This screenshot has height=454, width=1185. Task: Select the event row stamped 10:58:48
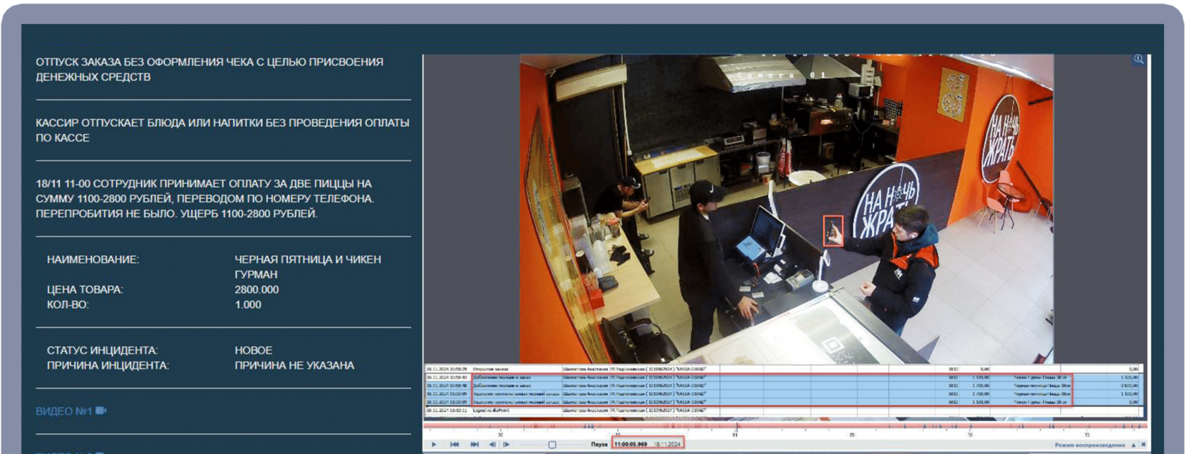point(782,386)
